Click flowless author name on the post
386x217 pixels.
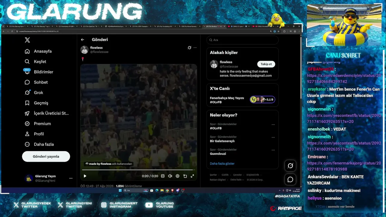96,48
